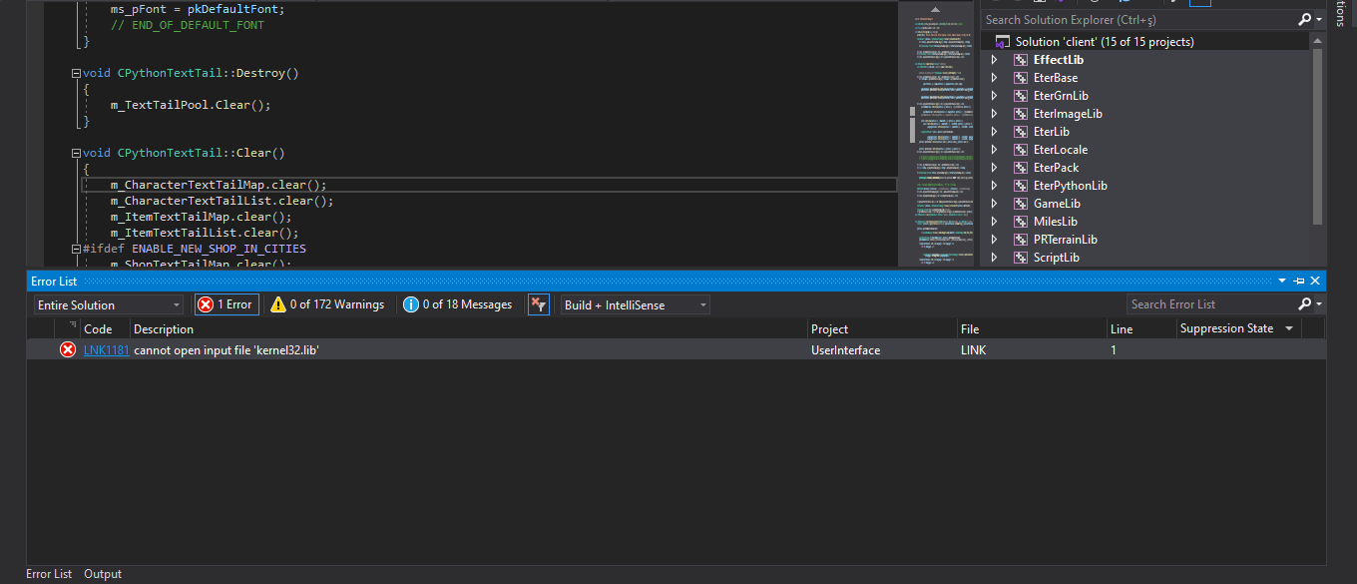Open the Entire Solution scope dropdown
This screenshot has height=584, width=1357.
coord(109,304)
